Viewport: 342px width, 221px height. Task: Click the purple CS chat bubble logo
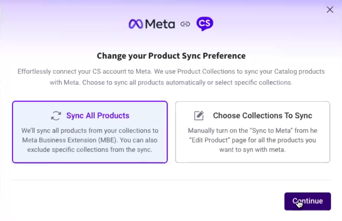(205, 24)
